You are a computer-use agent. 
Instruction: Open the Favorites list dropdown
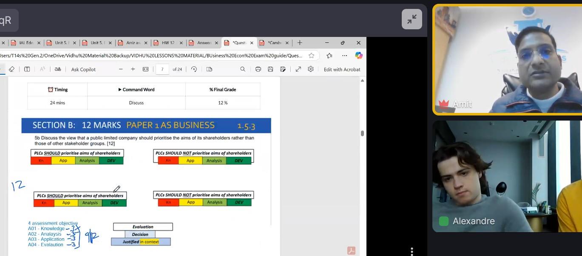coord(329,56)
